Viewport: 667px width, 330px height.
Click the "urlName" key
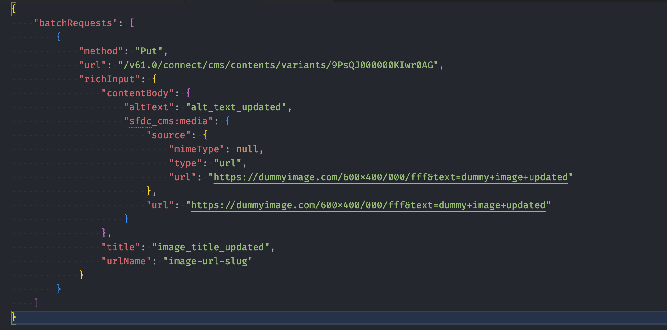[x=126, y=261]
